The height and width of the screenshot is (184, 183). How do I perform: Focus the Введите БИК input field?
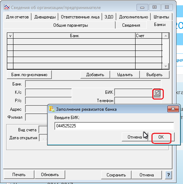114,126
